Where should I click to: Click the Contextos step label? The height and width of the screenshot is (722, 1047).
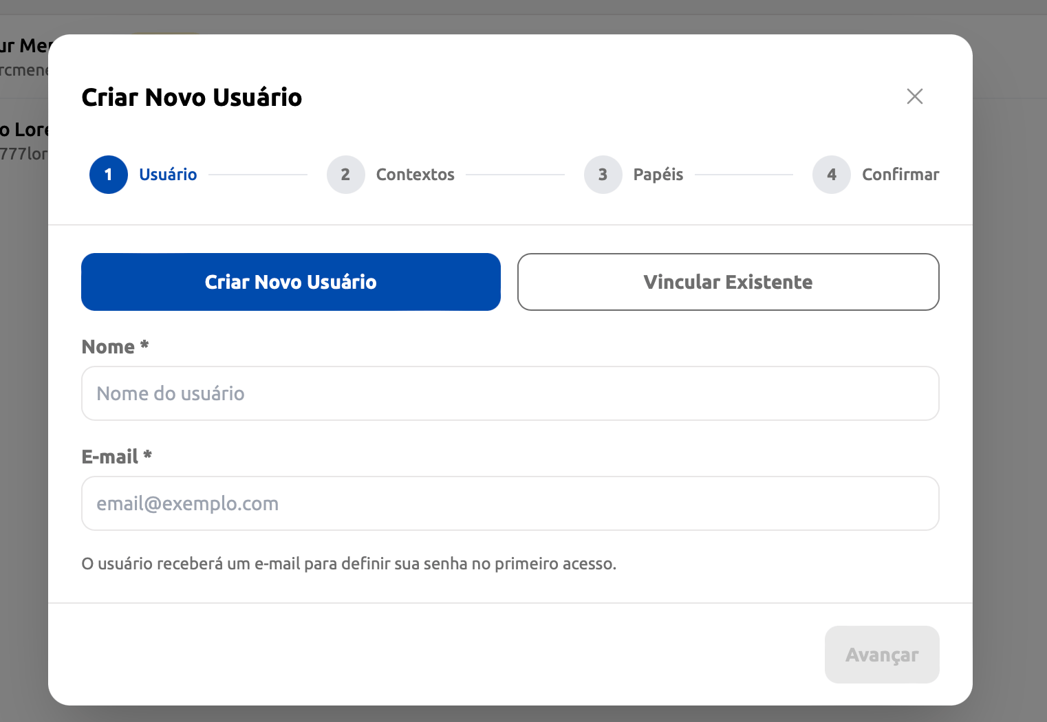(x=415, y=175)
